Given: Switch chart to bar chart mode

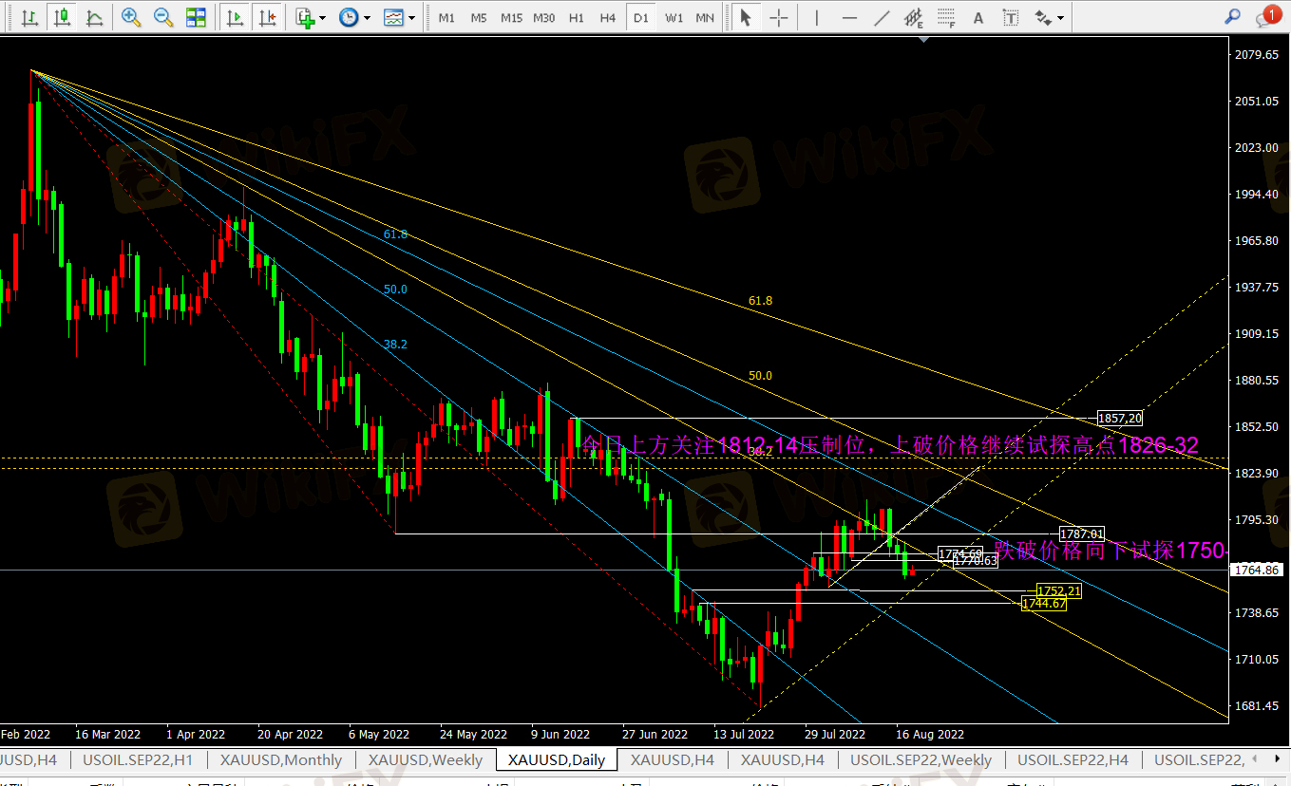Looking at the screenshot, I should pyautogui.click(x=29, y=17).
